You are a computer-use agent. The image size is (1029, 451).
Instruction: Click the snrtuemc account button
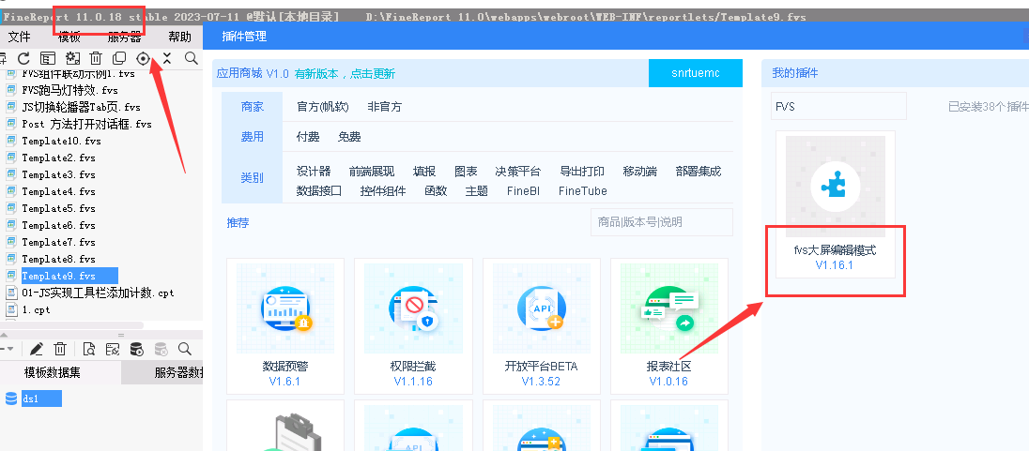(696, 73)
